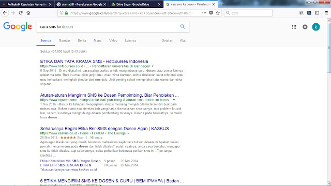Open the Alat search tools
331x186 pixels.
[183, 40]
